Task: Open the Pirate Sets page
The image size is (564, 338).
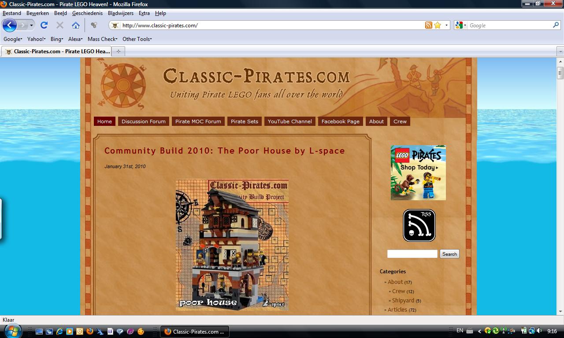Action: click(245, 121)
